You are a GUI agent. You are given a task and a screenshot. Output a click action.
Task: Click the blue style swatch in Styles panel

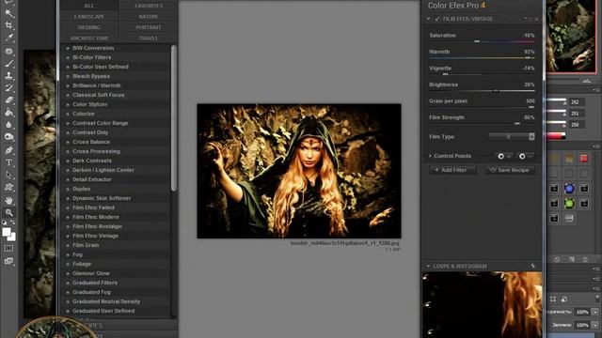pyautogui.click(x=569, y=188)
